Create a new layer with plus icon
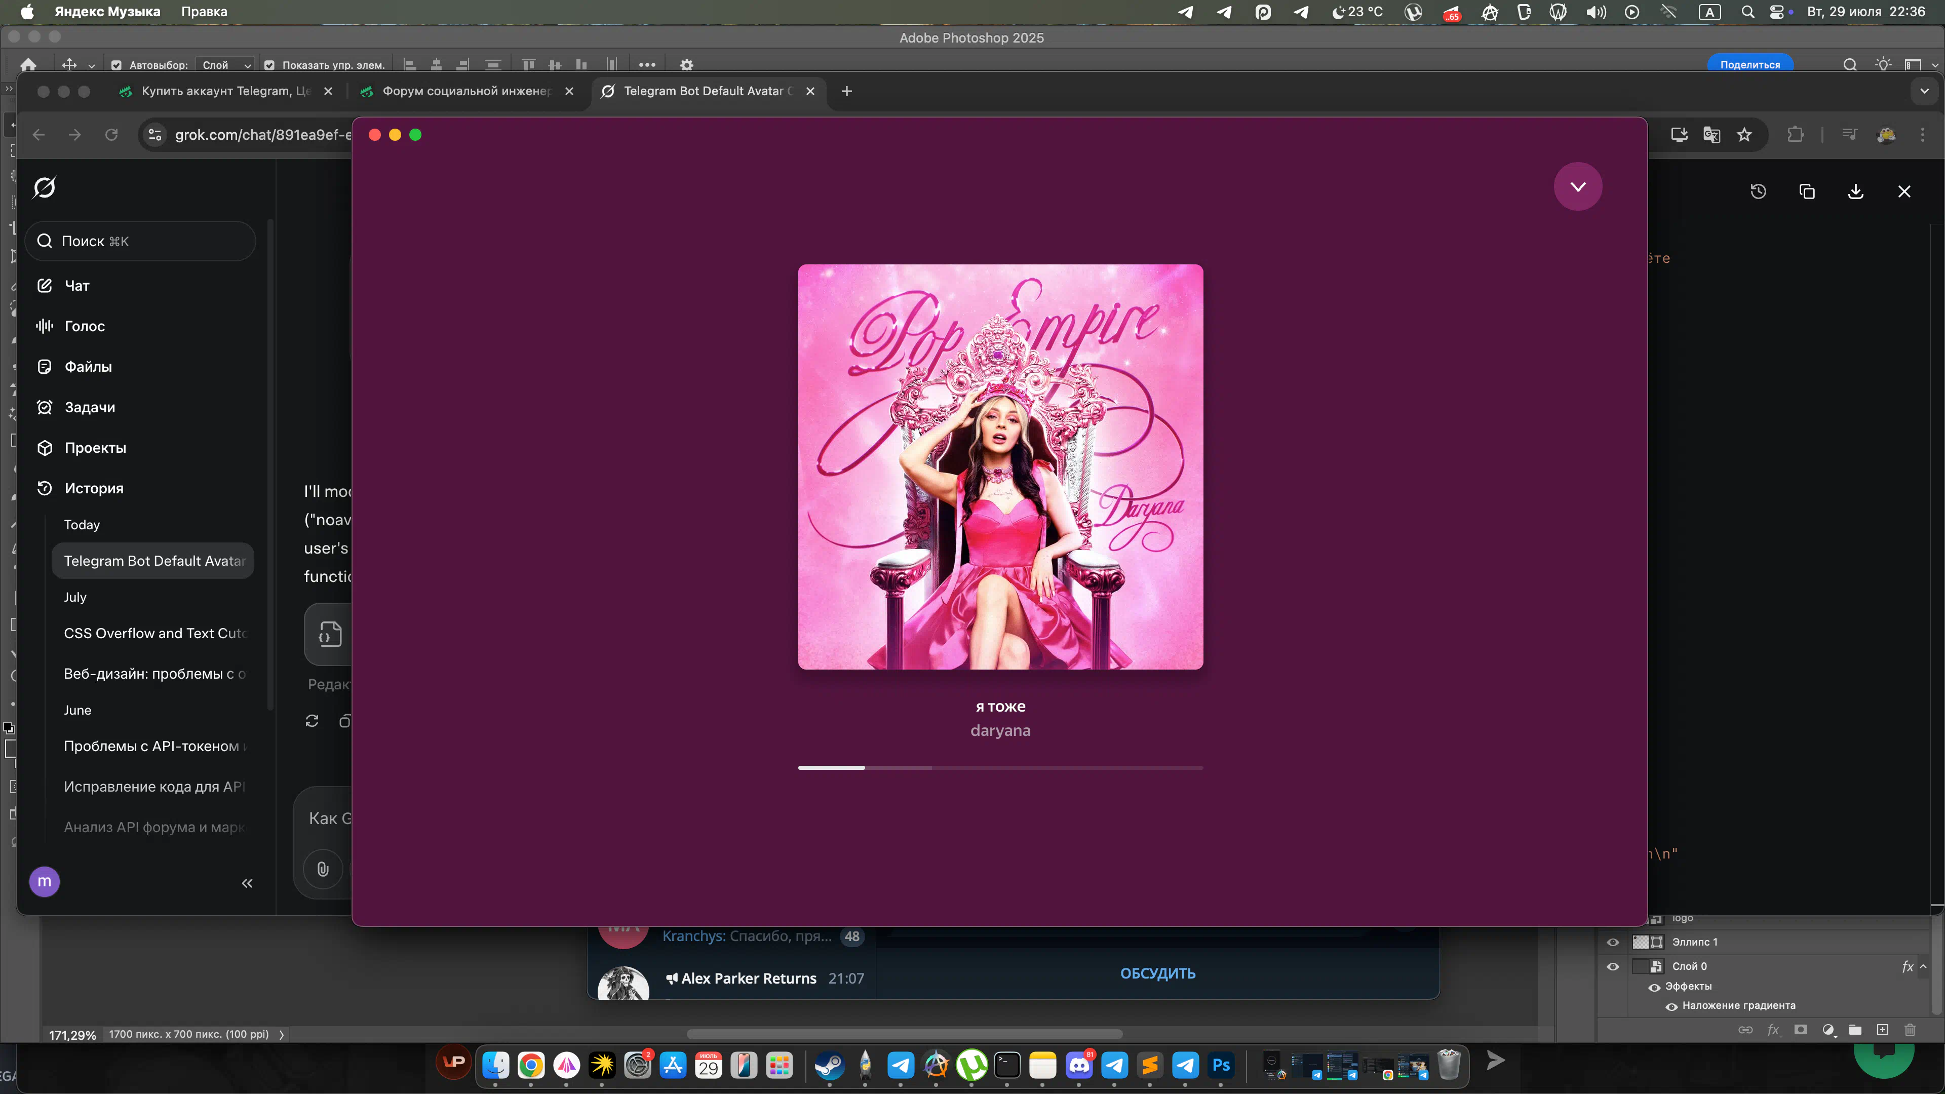Screen dimensions: 1945x1094 point(1882,1030)
